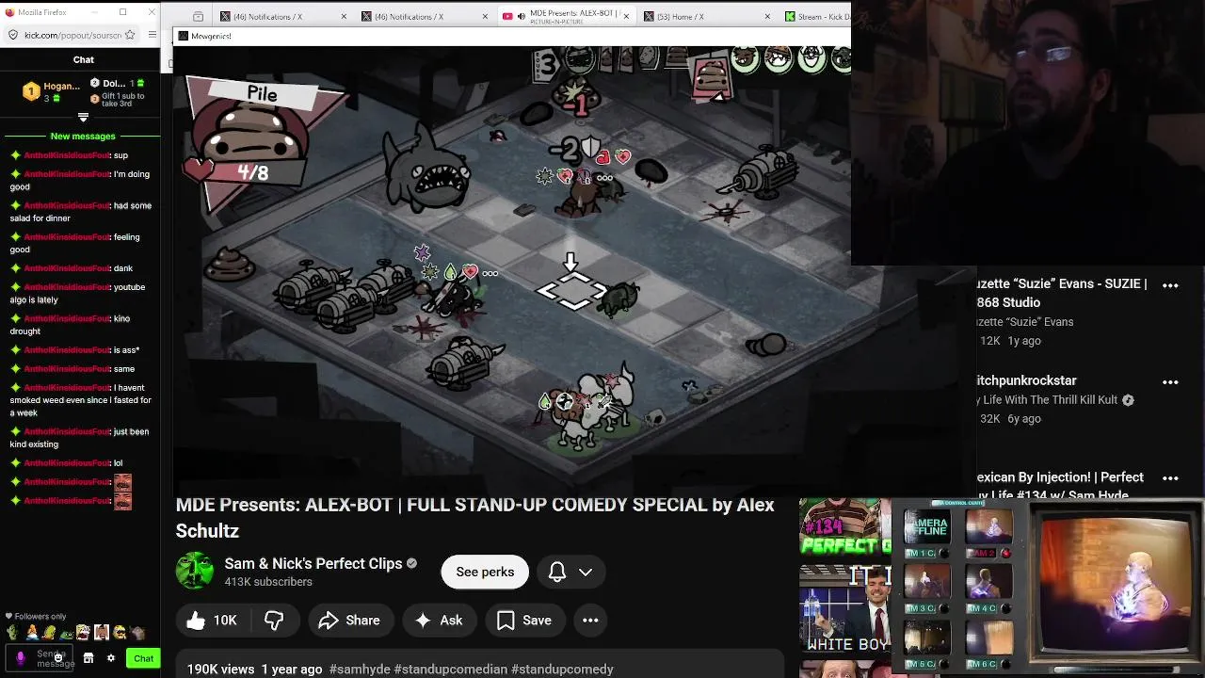This screenshot has height=678, width=1205.
Task: Click the 'Followers only' chat mode label
Action: pyautogui.click(x=36, y=616)
